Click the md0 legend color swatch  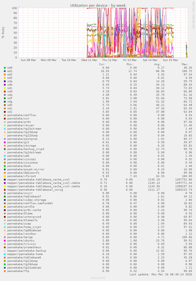click(5, 68)
